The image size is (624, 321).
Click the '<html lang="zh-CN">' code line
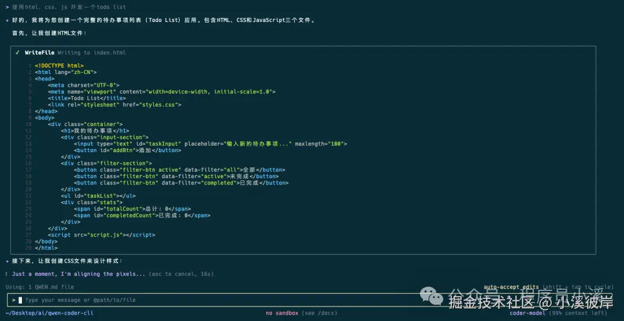(66, 72)
